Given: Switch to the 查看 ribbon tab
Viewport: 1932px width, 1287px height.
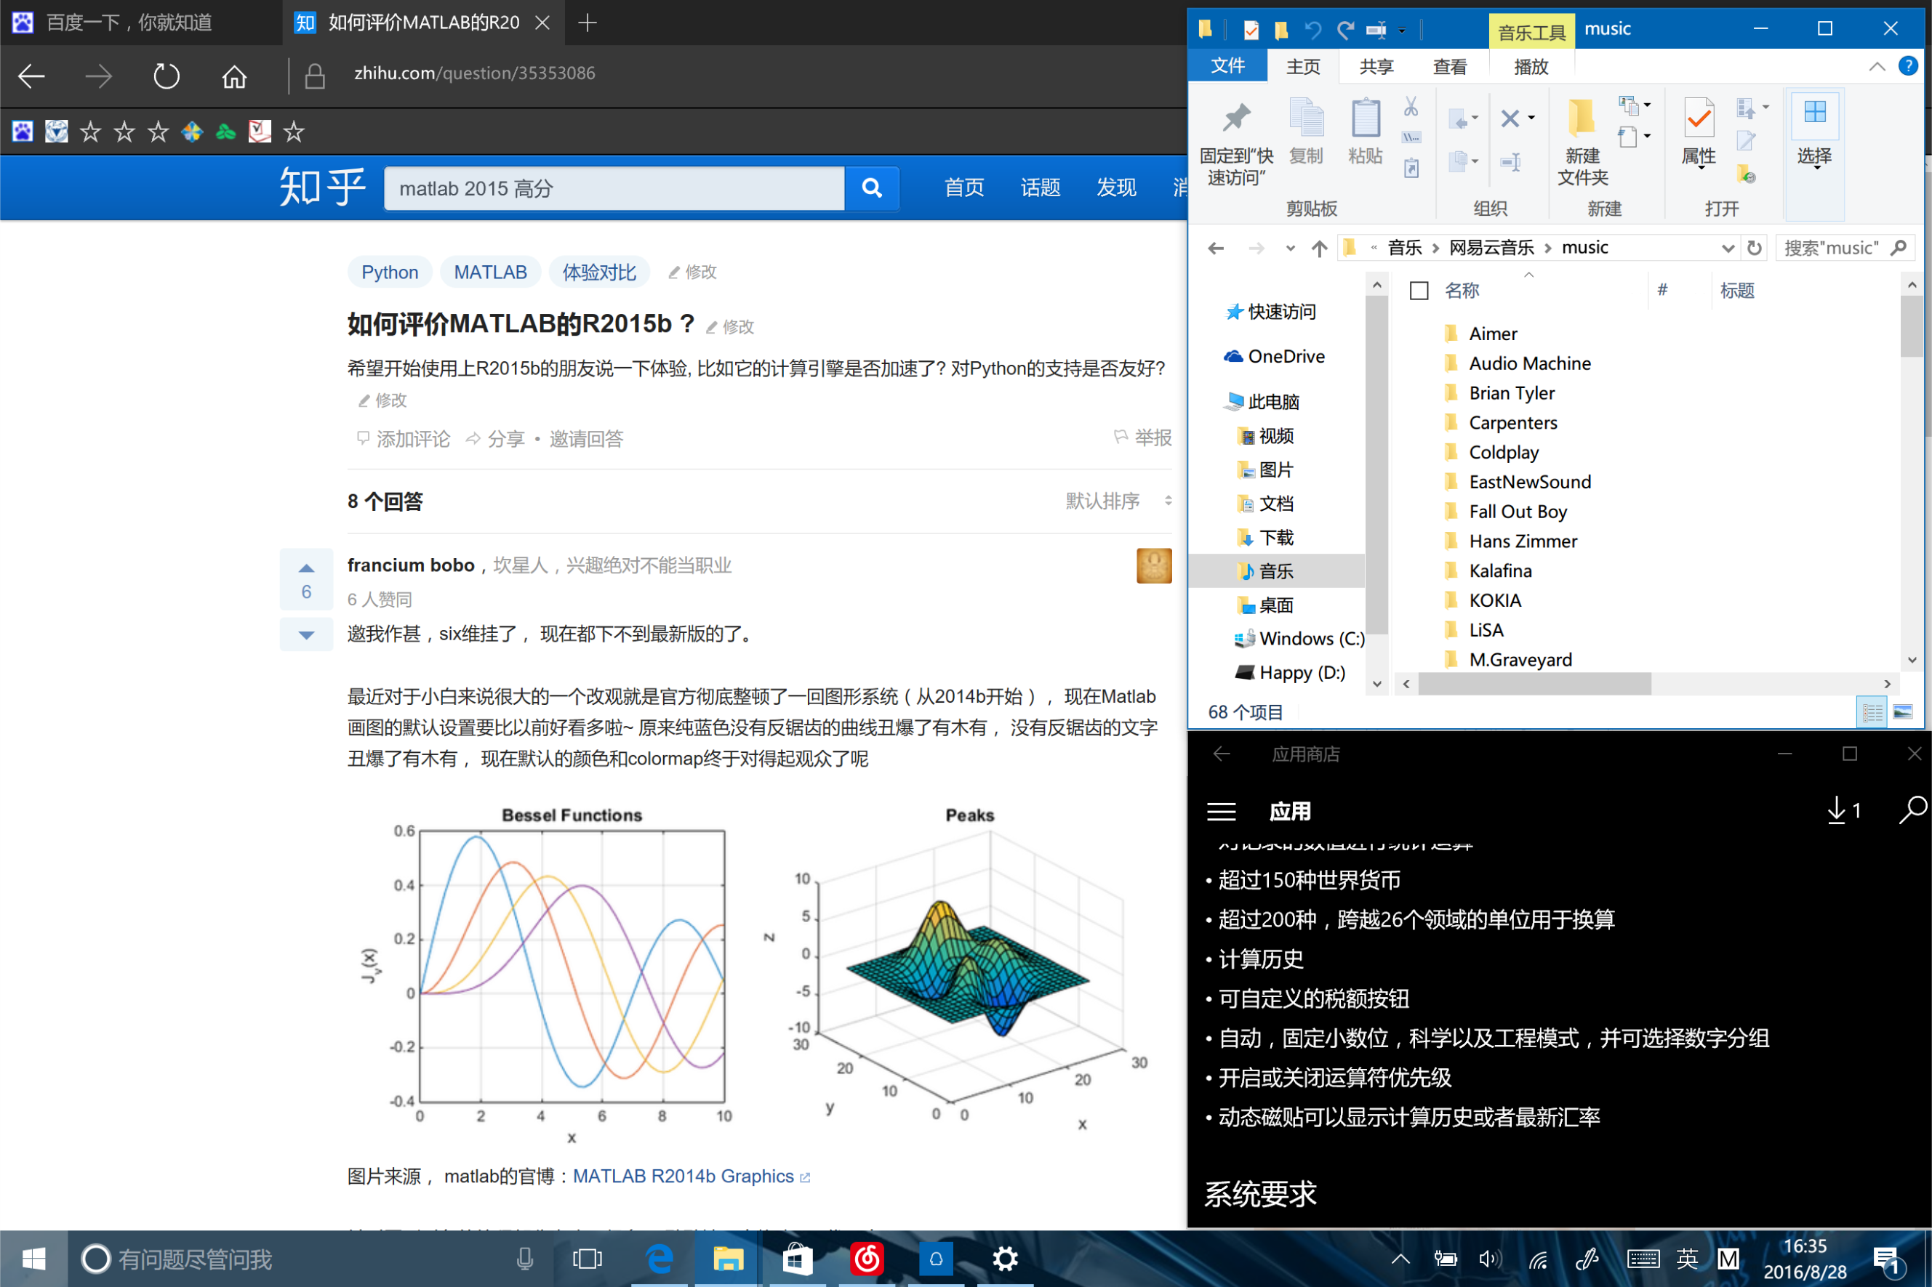Looking at the screenshot, I should pos(1449,66).
